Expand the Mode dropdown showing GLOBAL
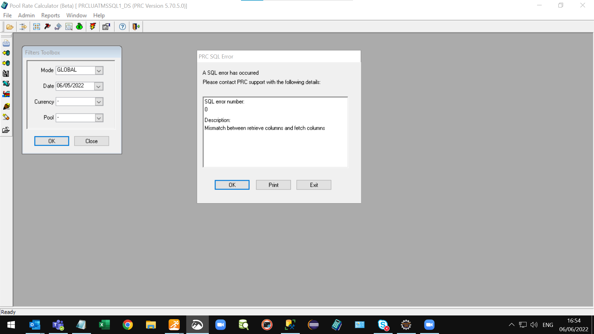The width and height of the screenshot is (594, 334). [99, 71]
